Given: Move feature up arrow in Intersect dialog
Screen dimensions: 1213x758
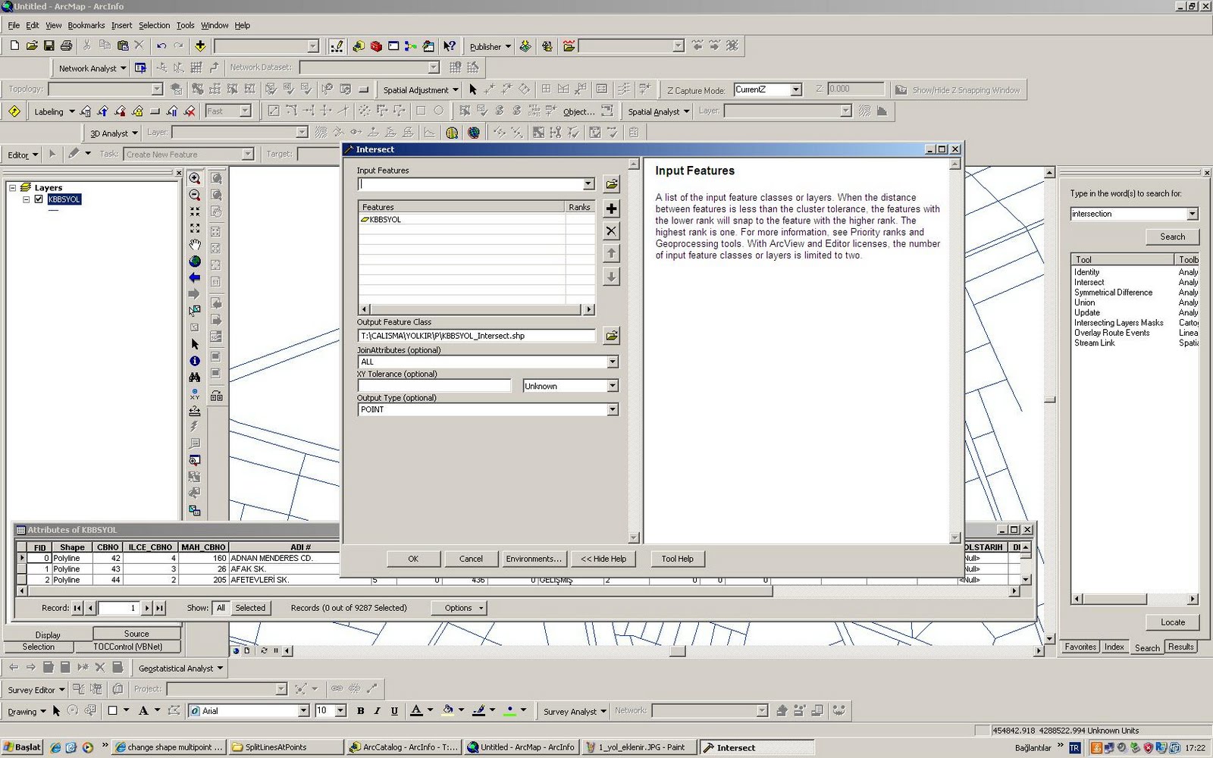Looking at the screenshot, I should point(611,253).
